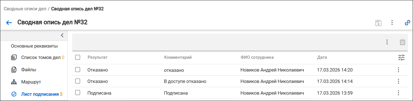413x101 pixels.
Task: Sort by 'Дата' column header
Action: point(322,57)
